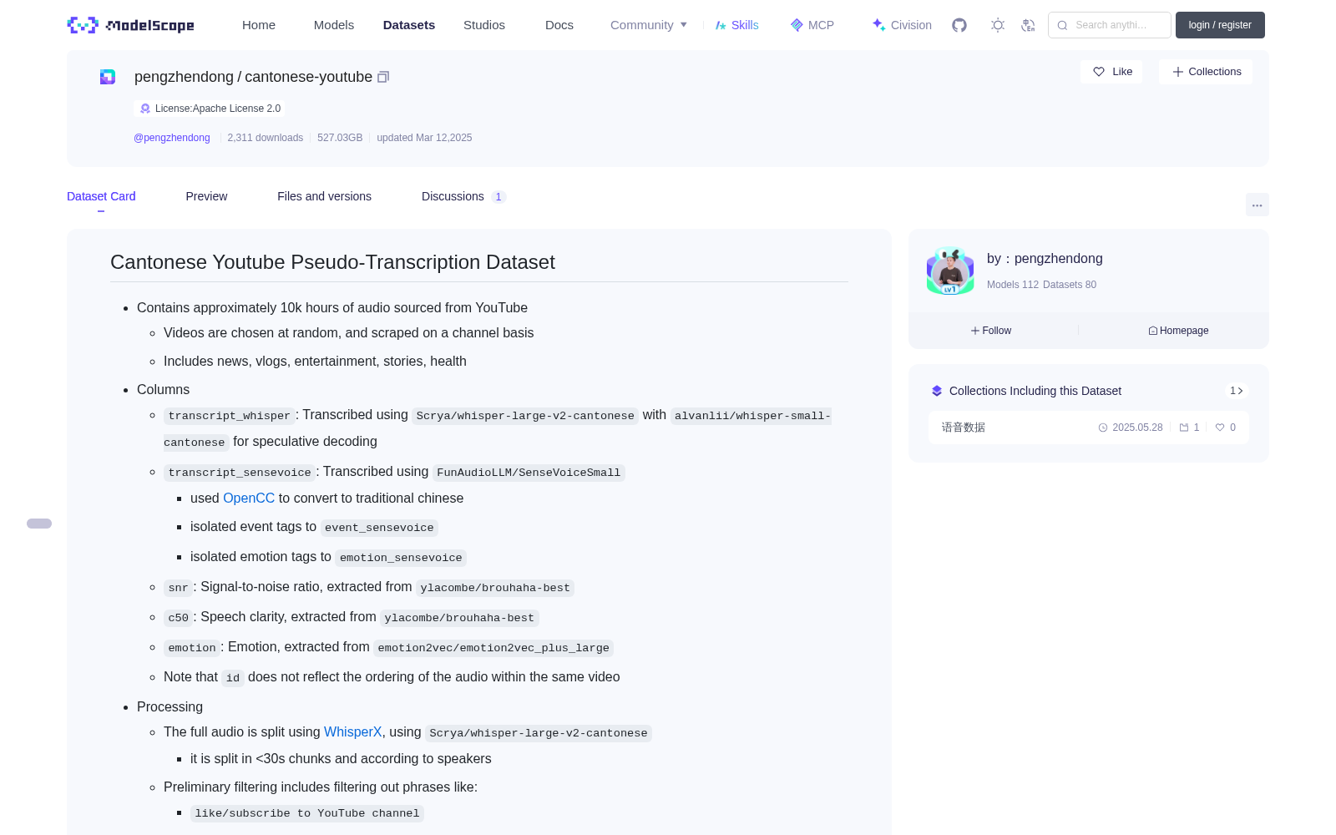This screenshot has width=1336, height=835.
Task: Click the dataset avatar icon beside the title
Action: coord(108,77)
